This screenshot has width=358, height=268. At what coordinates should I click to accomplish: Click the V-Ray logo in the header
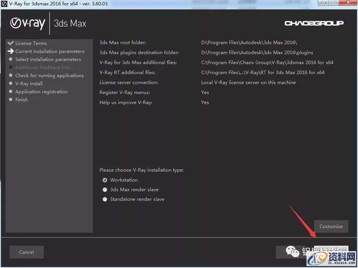pos(27,23)
